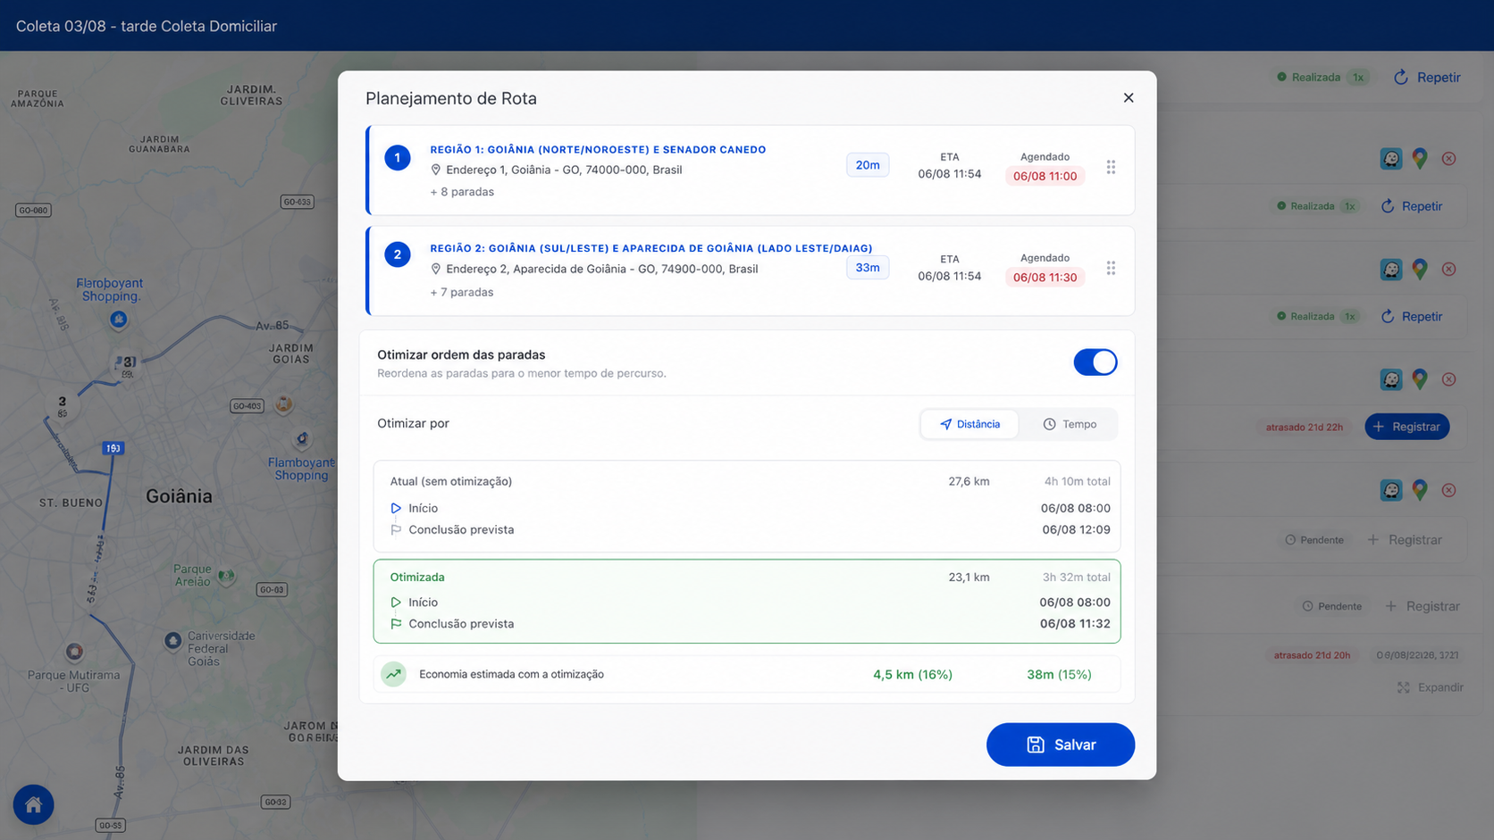Screen dimensions: 1494x840
Task: Click the 06/08 11:32 optimized conclusion time
Action: pyautogui.click(x=1075, y=624)
